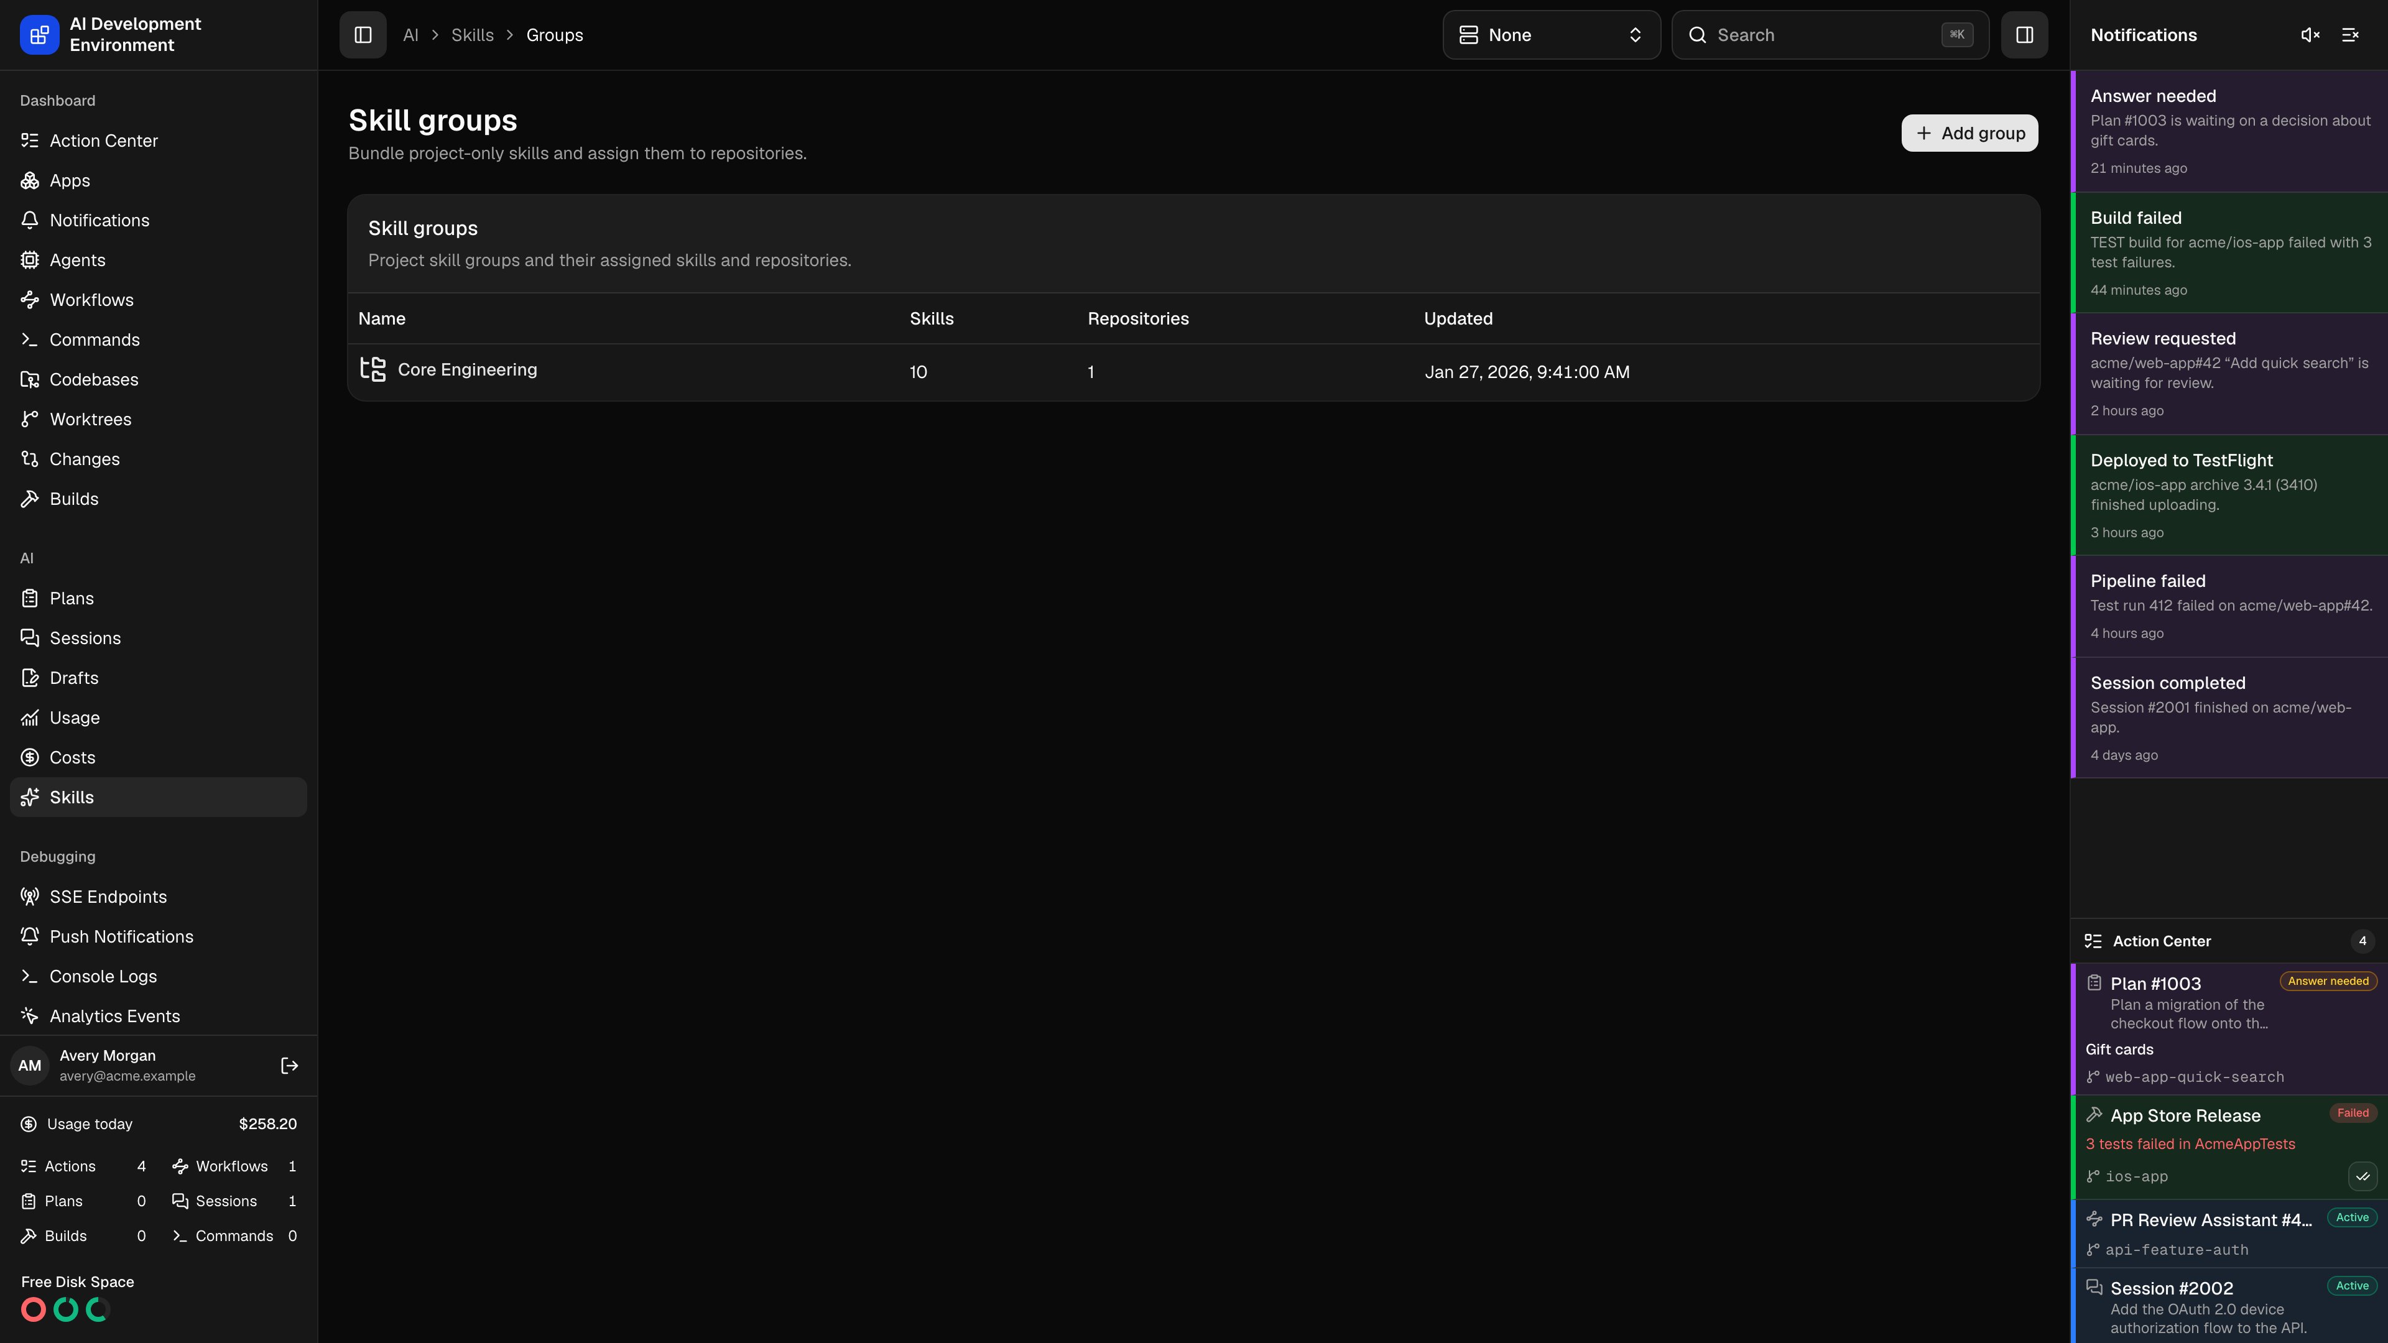Click the Skills breadcrumb link
The image size is (2388, 1343).
(x=472, y=35)
